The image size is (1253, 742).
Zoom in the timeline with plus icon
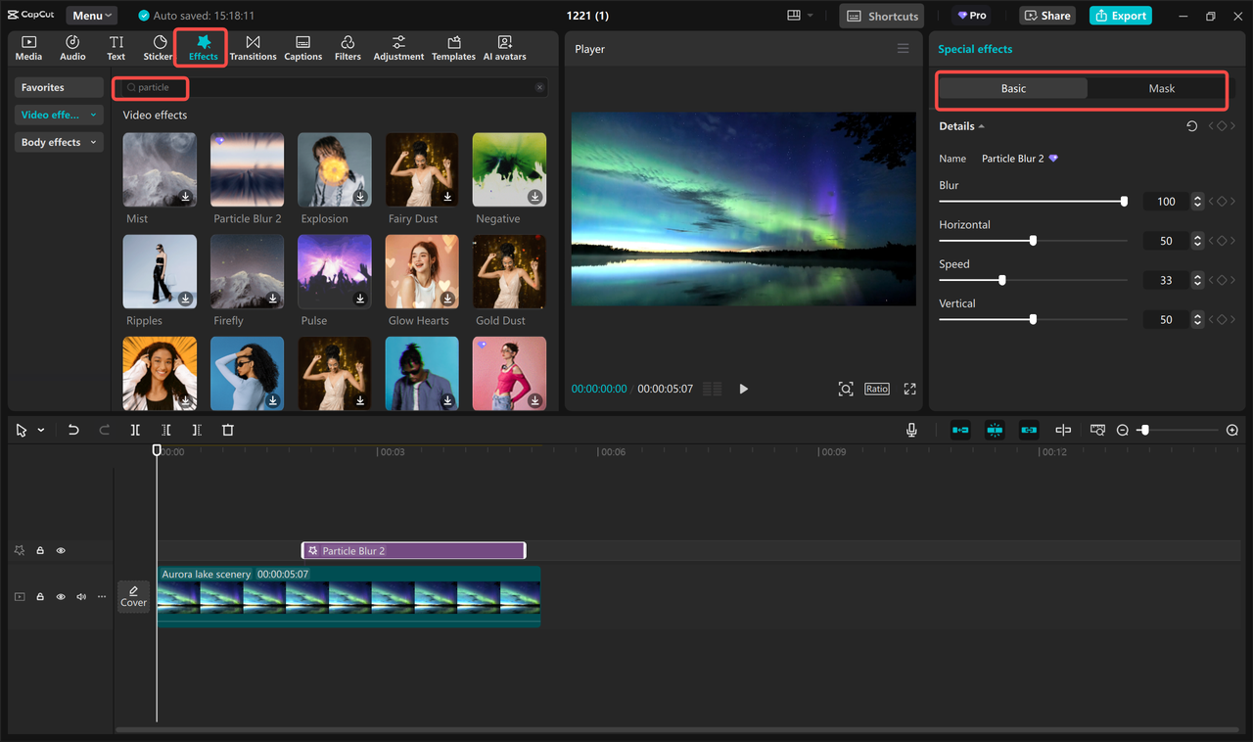pos(1232,431)
